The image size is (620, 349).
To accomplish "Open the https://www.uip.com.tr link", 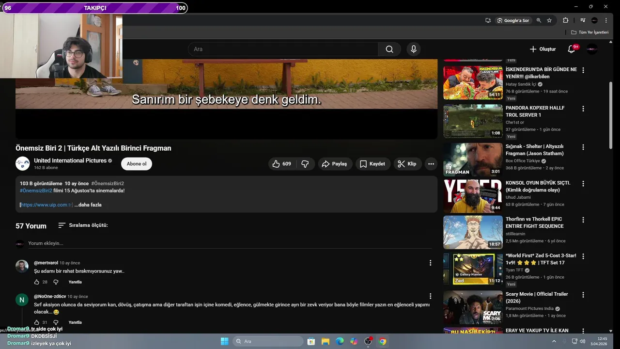I will click(x=46, y=205).
